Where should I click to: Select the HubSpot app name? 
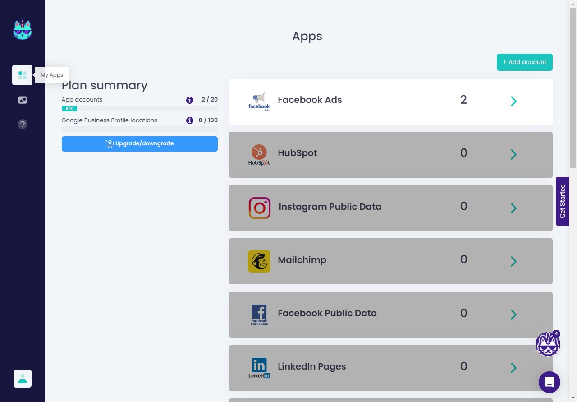pyautogui.click(x=298, y=153)
